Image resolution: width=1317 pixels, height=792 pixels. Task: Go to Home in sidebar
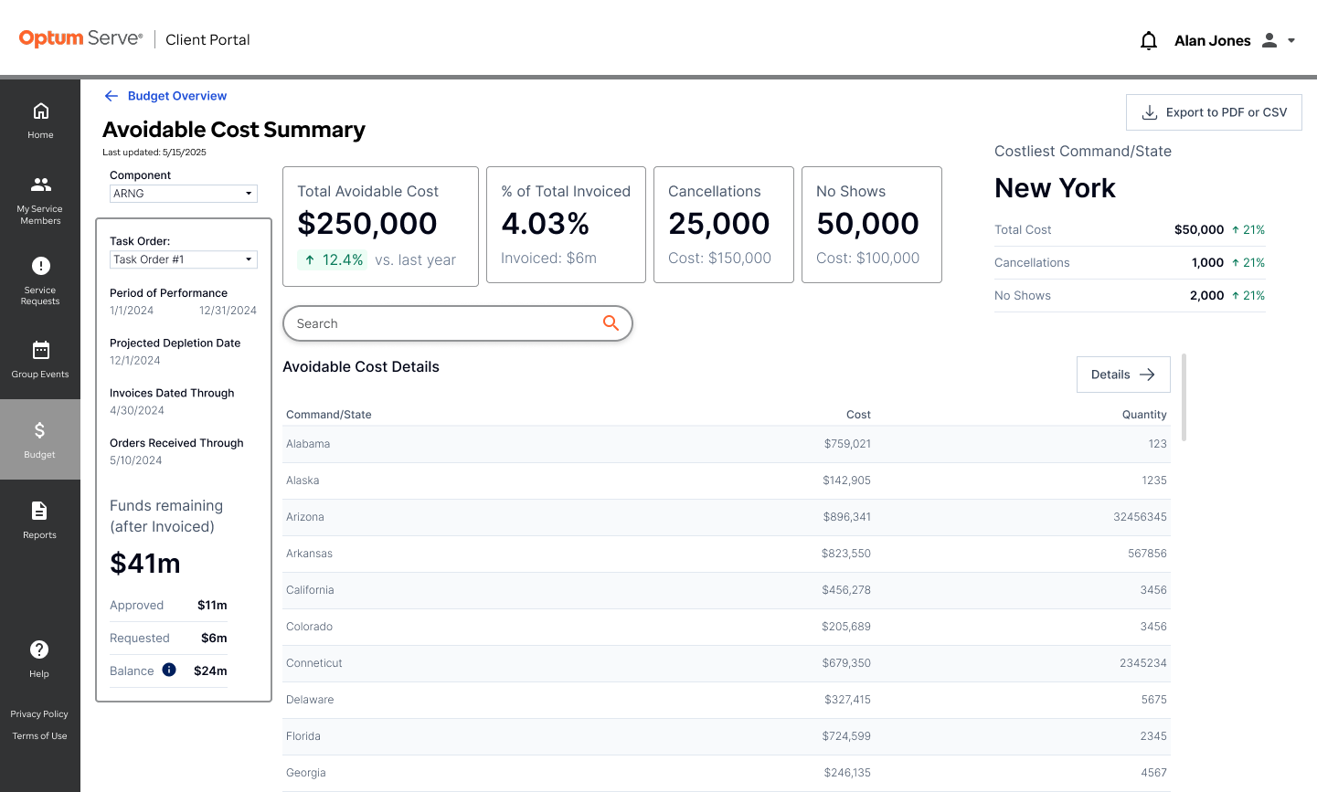coord(40,121)
